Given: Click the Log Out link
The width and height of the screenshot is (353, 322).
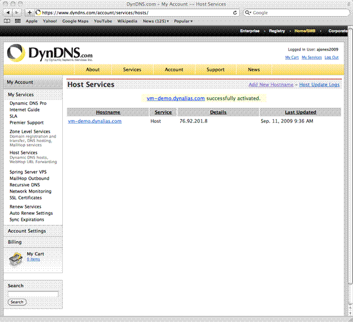Looking at the screenshot, I should click(x=331, y=57).
